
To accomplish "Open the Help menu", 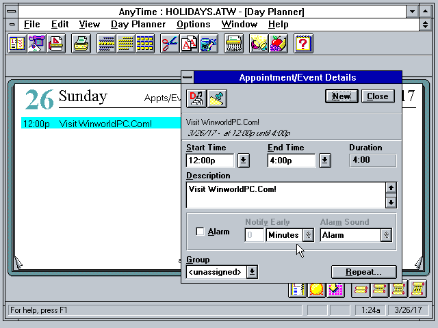I will tap(279, 25).
